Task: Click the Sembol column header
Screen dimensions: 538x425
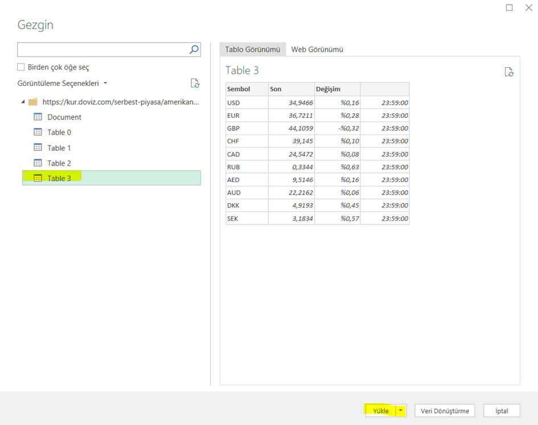Action: pyautogui.click(x=247, y=89)
